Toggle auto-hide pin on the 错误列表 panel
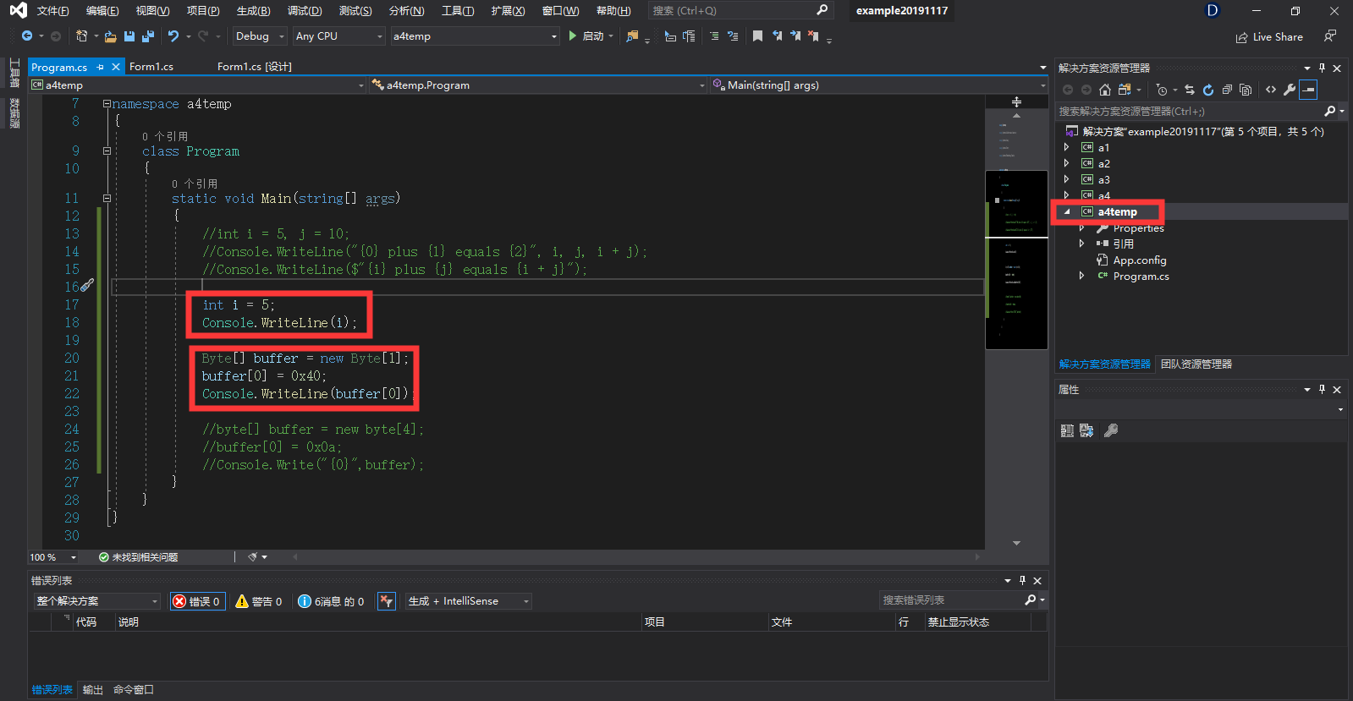Screen dimensions: 1353x701 point(1022,580)
